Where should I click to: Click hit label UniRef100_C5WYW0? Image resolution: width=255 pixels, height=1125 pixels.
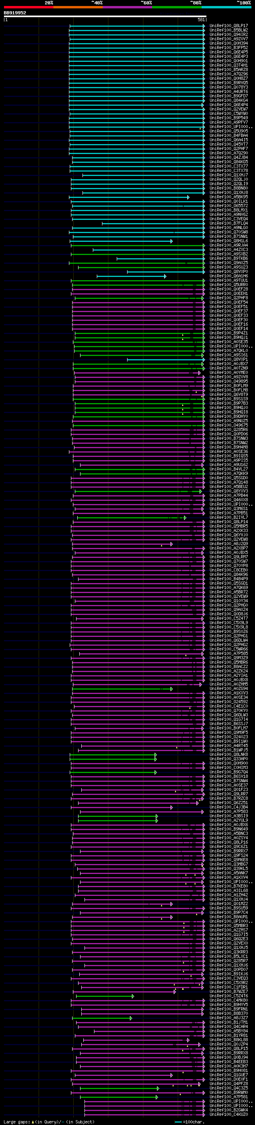(228, 114)
